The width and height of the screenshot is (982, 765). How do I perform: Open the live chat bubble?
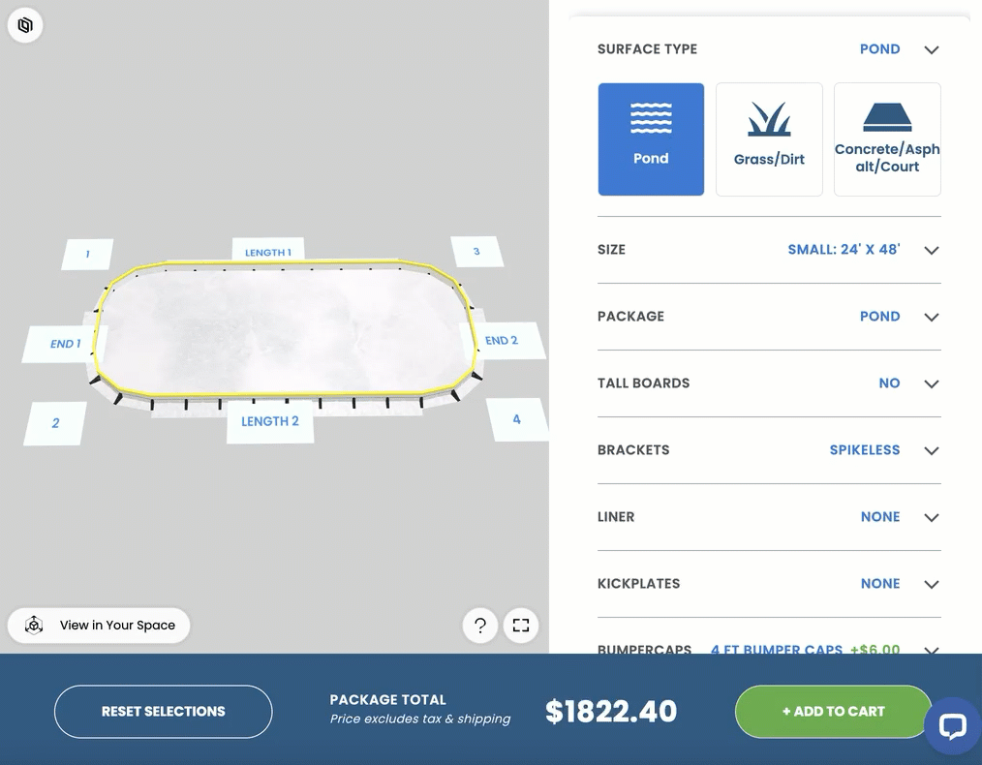coord(951,726)
